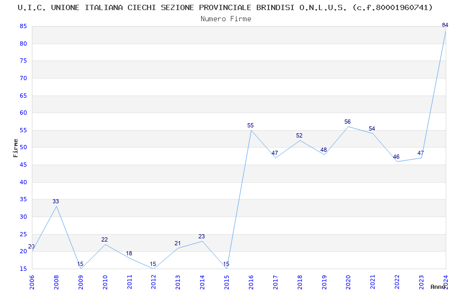Click the data label 56 for 2020
Screen dimensions: 451x292
348,122
